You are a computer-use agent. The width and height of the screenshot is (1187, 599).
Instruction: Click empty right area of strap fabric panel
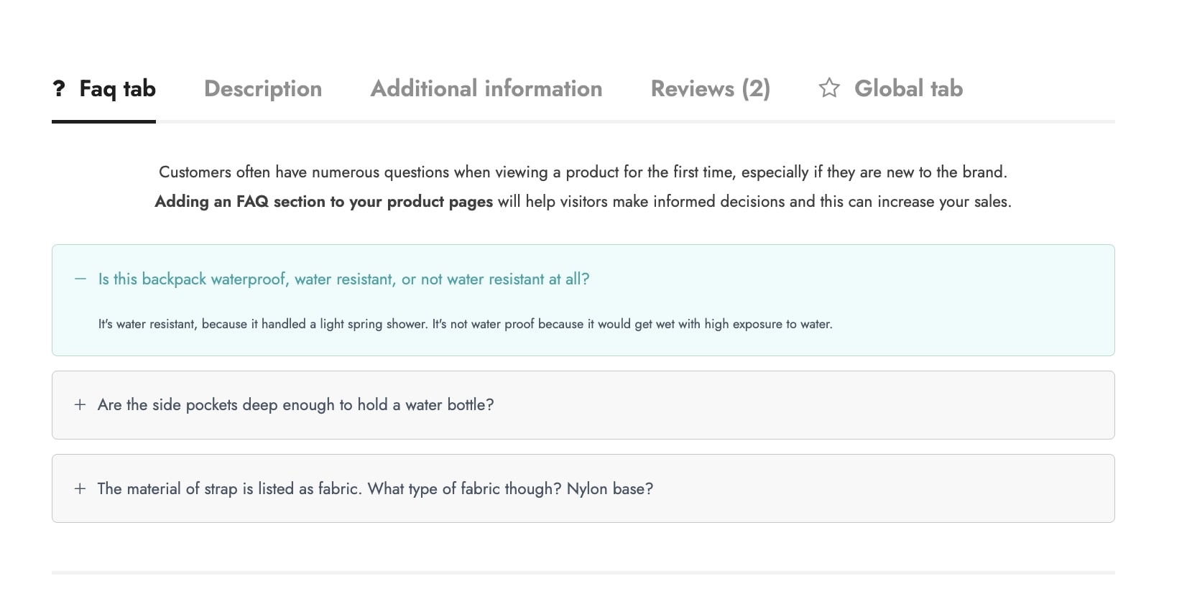click(x=898, y=489)
